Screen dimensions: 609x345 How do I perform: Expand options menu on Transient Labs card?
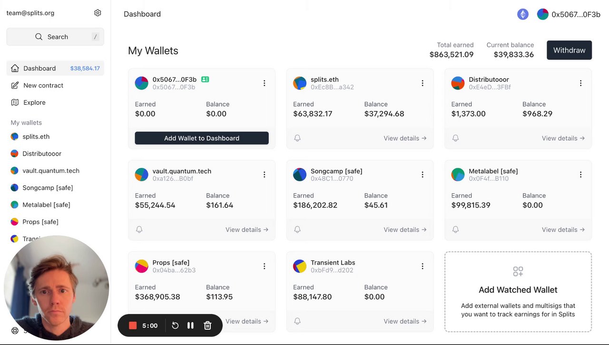[x=422, y=266]
